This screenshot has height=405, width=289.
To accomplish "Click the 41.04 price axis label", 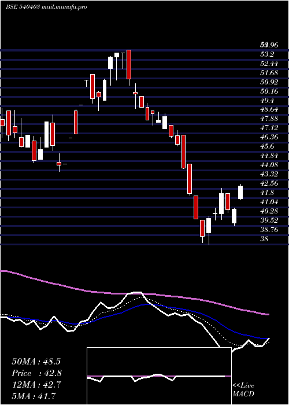I will (269, 202).
